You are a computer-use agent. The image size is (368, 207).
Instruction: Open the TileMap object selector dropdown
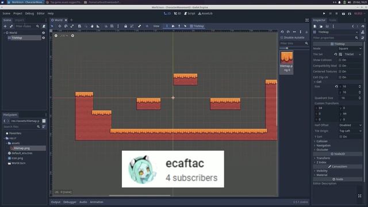(x=336, y=32)
